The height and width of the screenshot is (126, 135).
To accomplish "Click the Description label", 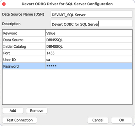I will (x=11, y=24).
